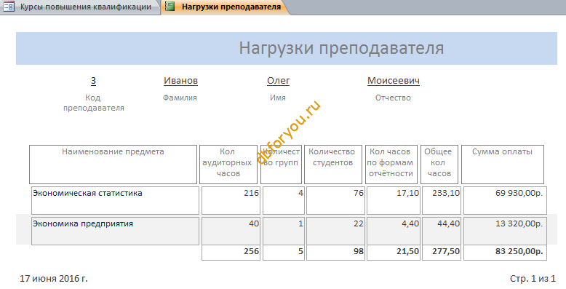Click the surname field Иванов
The height and width of the screenshot is (289, 566).
(x=181, y=81)
